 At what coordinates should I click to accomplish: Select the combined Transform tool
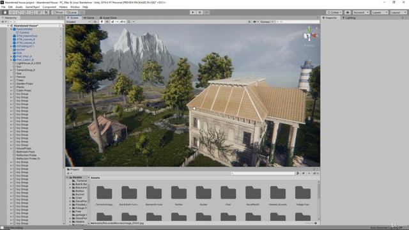pyautogui.click(x=39, y=12)
